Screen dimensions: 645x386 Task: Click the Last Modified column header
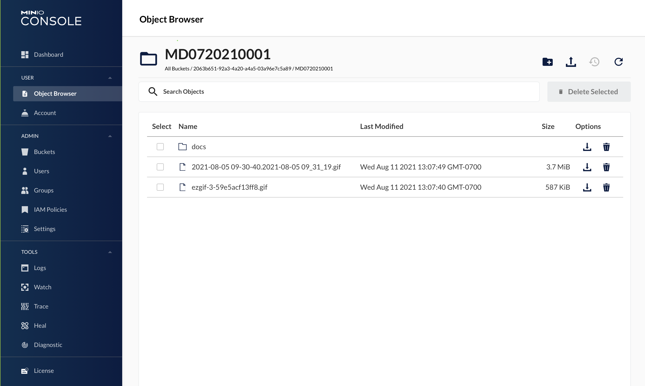pos(382,126)
